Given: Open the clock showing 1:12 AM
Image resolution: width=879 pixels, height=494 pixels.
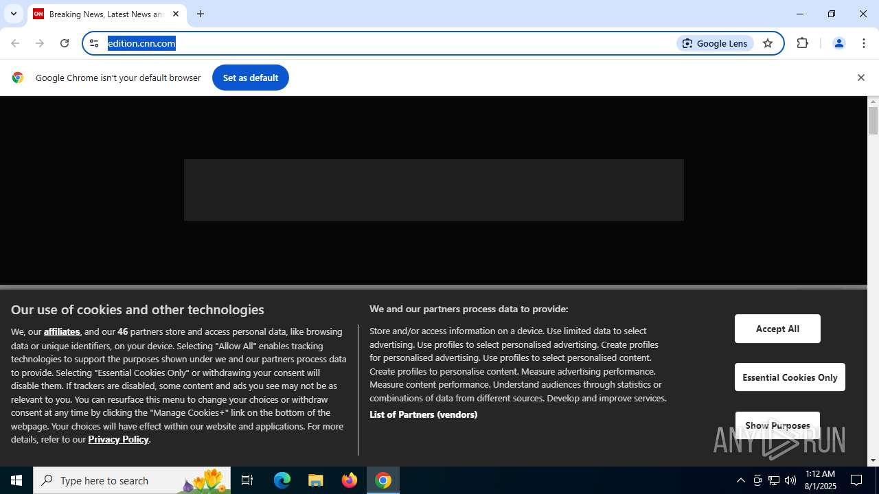Looking at the screenshot, I should 821,480.
